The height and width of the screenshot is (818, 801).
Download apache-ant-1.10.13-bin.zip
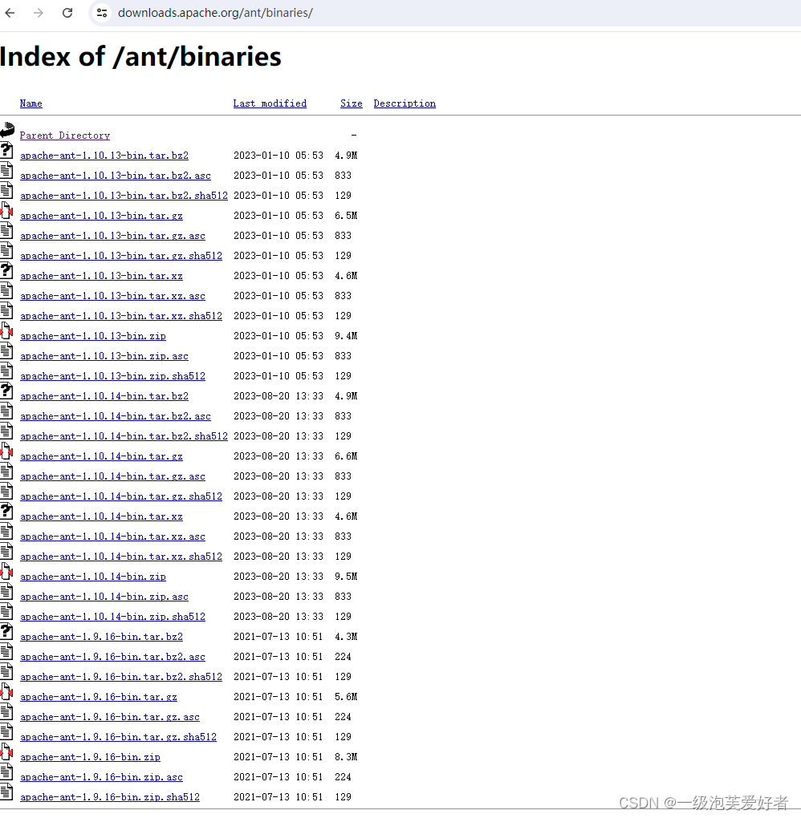pyautogui.click(x=93, y=336)
